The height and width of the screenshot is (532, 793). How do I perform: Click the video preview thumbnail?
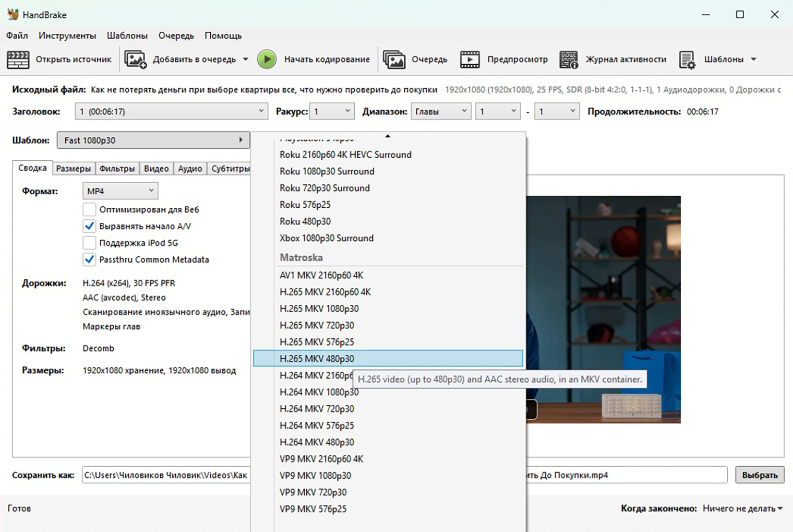pyautogui.click(x=603, y=309)
